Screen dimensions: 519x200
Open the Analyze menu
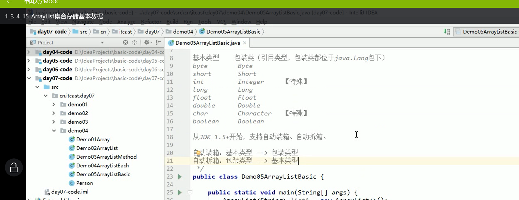pyautogui.click(x=126, y=22)
